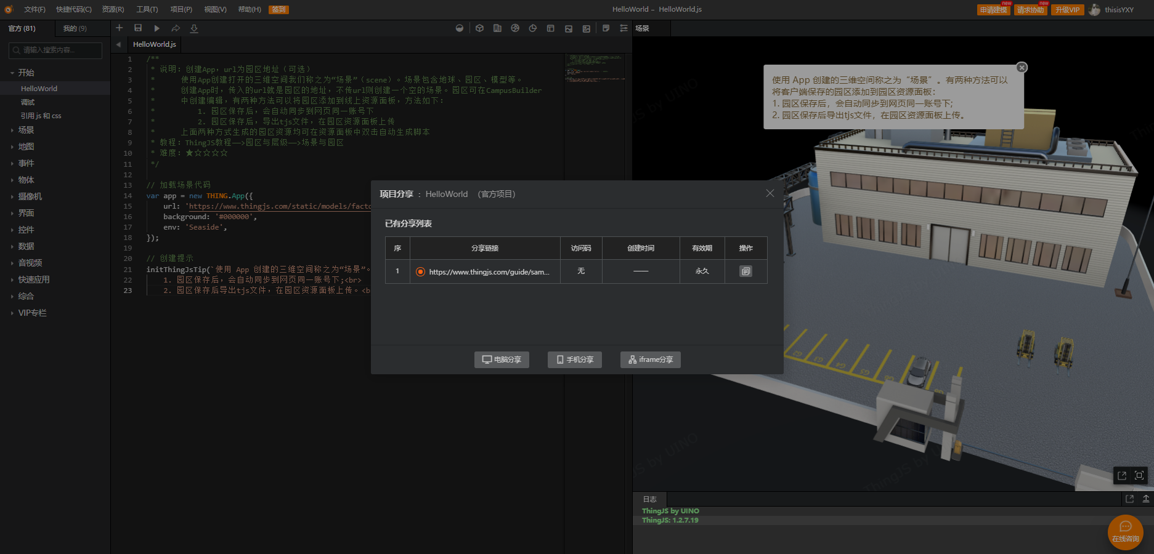The width and height of the screenshot is (1154, 554).
Task: Open the building/campus resources icon
Action: 497,28
